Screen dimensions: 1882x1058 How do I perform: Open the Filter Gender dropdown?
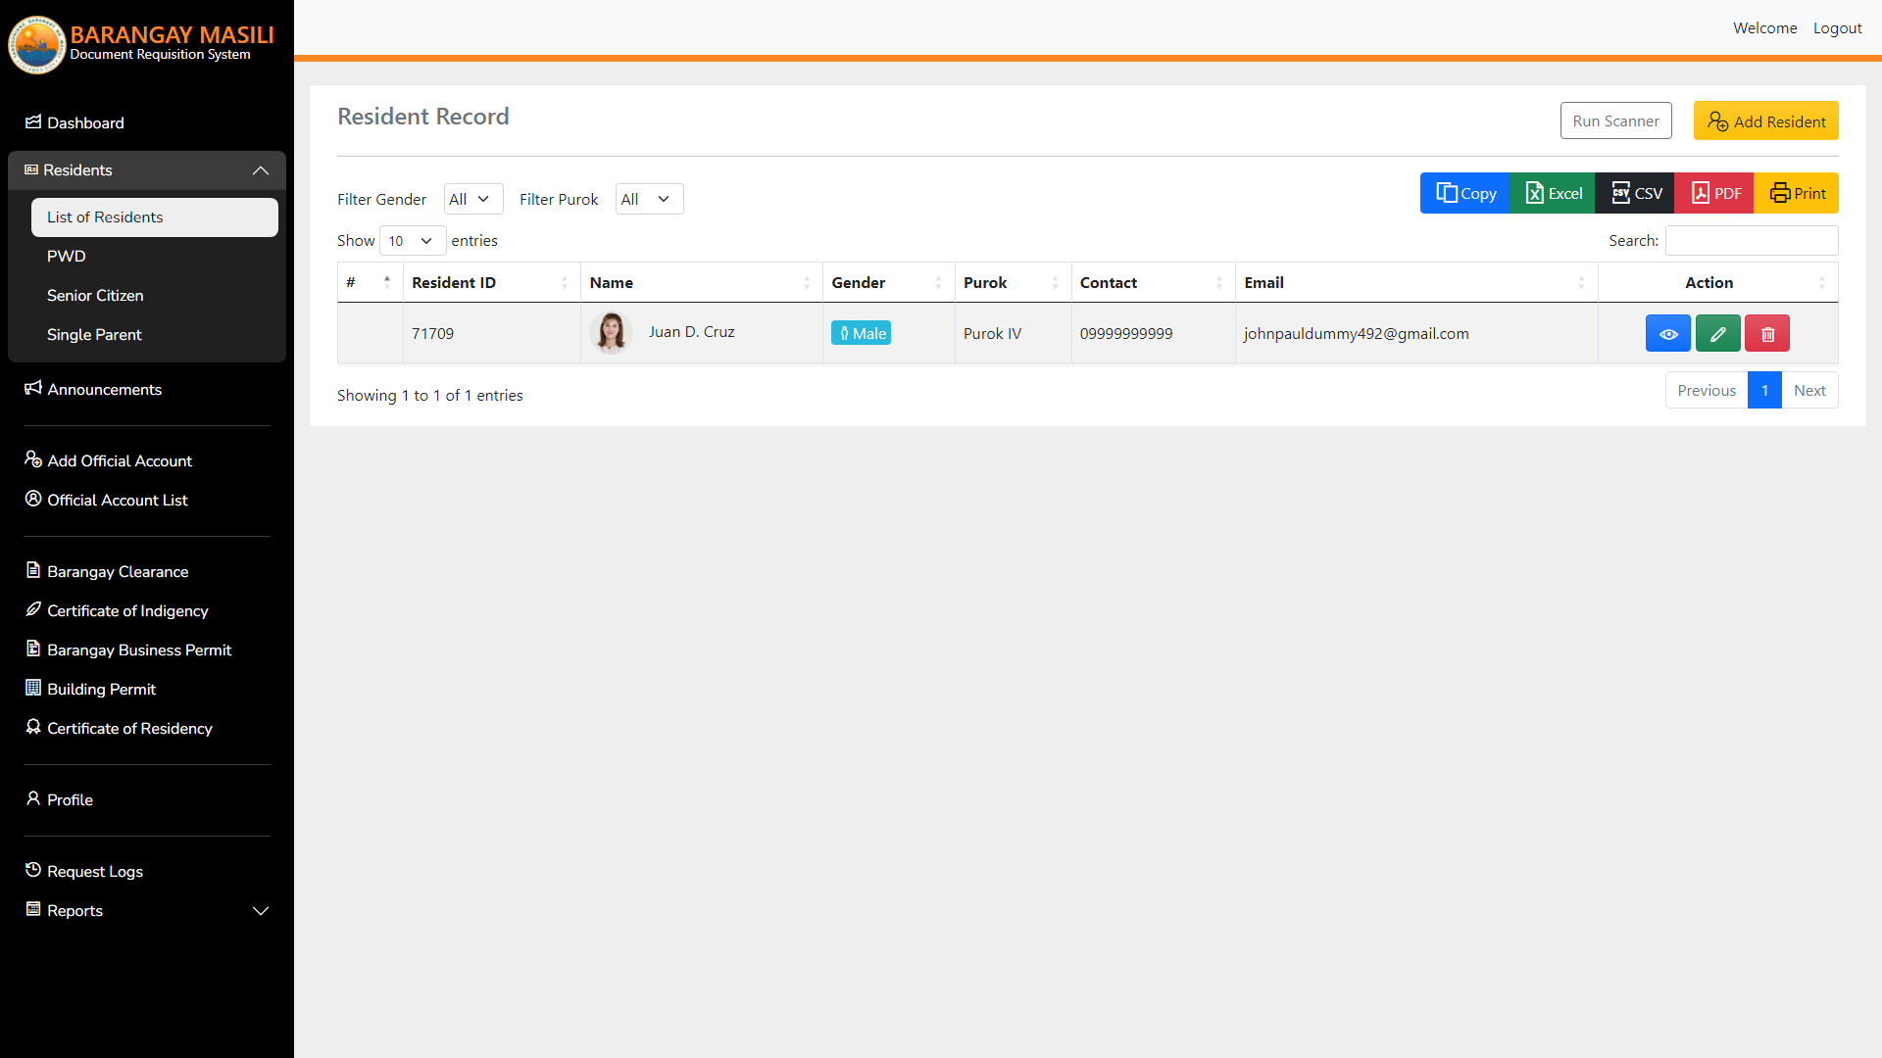tap(472, 199)
